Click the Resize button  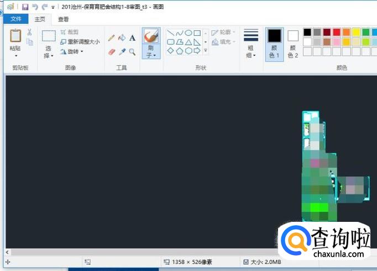80,42
